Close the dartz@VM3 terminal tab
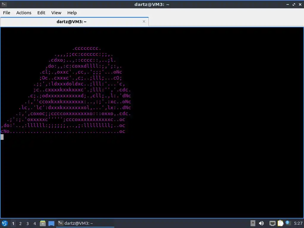The height and width of the screenshot is (228, 304). (144, 21)
